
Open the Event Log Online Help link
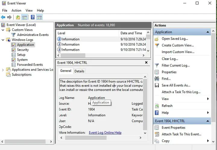pyautogui.click(x=105, y=132)
